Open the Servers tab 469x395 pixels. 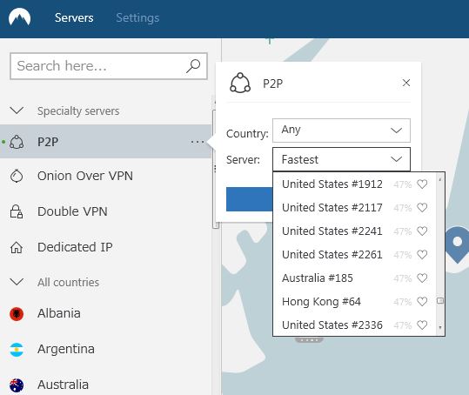point(74,18)
